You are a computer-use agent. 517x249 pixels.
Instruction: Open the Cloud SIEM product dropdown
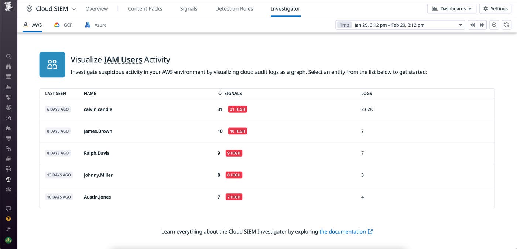tap(52, 8)
